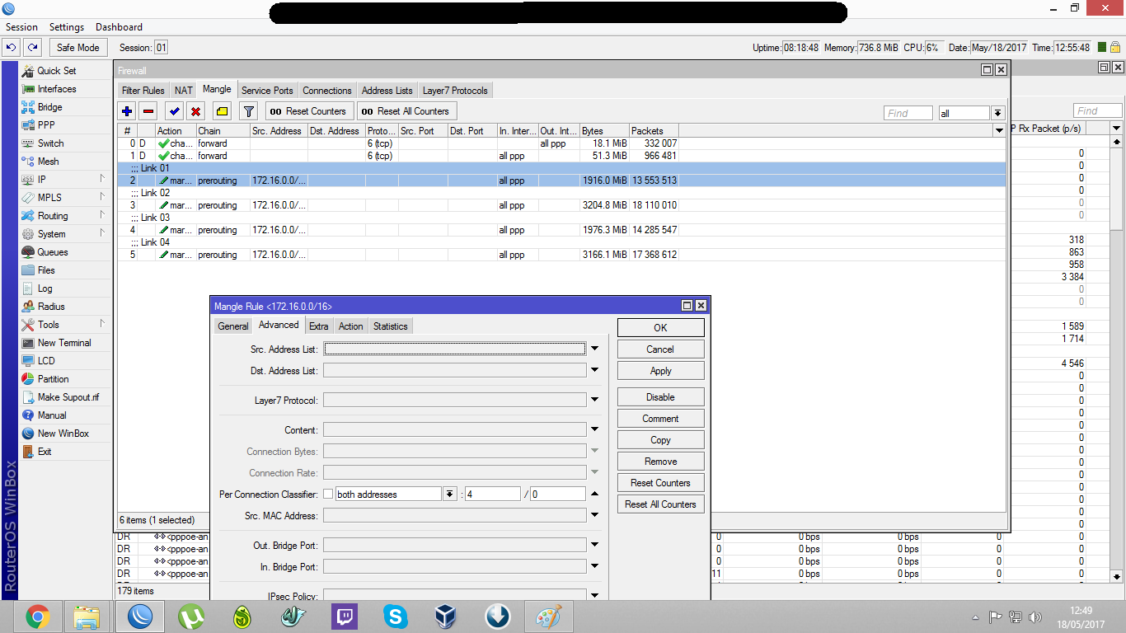The image size is (1126, 633).
Task: Open the Dashboard menu
Action: pyautogui.click(x=119, y=27)
